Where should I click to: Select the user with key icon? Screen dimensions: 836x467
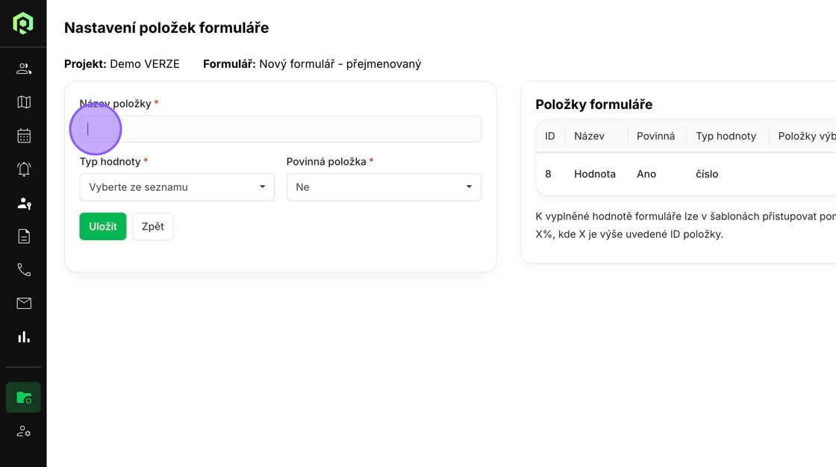(x=23, y=203)
